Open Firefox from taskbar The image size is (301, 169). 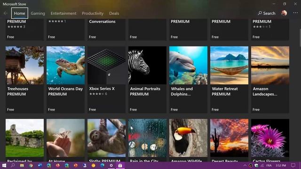point(58,165)
